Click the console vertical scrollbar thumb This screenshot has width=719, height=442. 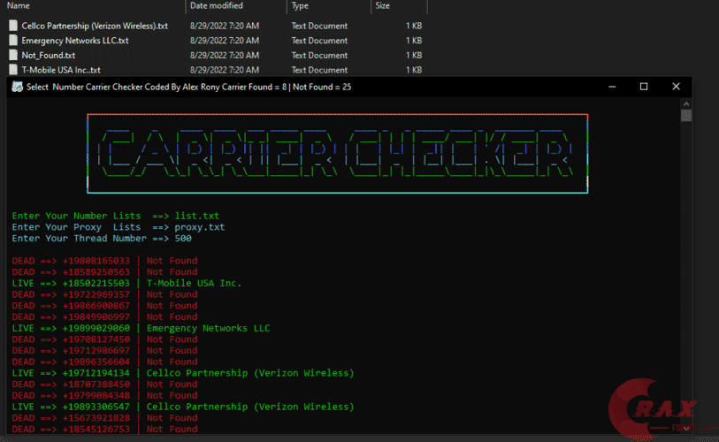click(x=686, y=115)
